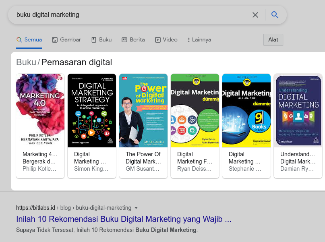This screenshot has height=242, width=325.
Task: Go to the Video results tab
Action: pyautogui.click(x=166, y=39)
